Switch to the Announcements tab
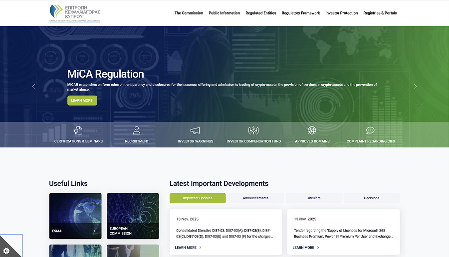The width and height of the screenshot is (449, 257). pyautogui.click(x=256, y=198)
